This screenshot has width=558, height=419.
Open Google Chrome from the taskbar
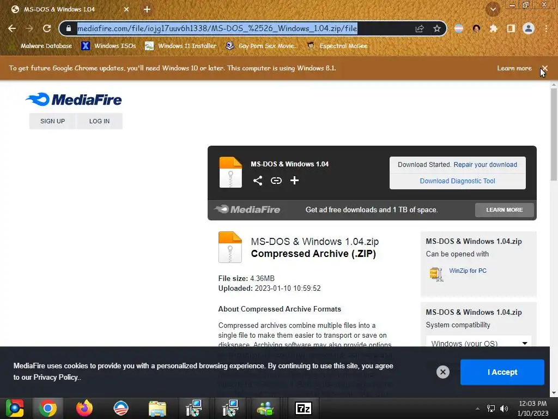point(48,408)
